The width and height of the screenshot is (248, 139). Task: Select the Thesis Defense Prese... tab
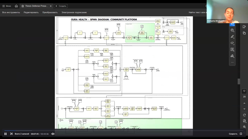tap(37, 6)
